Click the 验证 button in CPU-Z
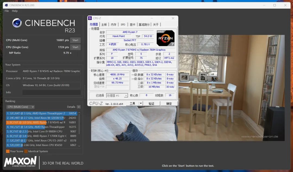This screenshot has width=293, height=172. (x=151, y=103)
